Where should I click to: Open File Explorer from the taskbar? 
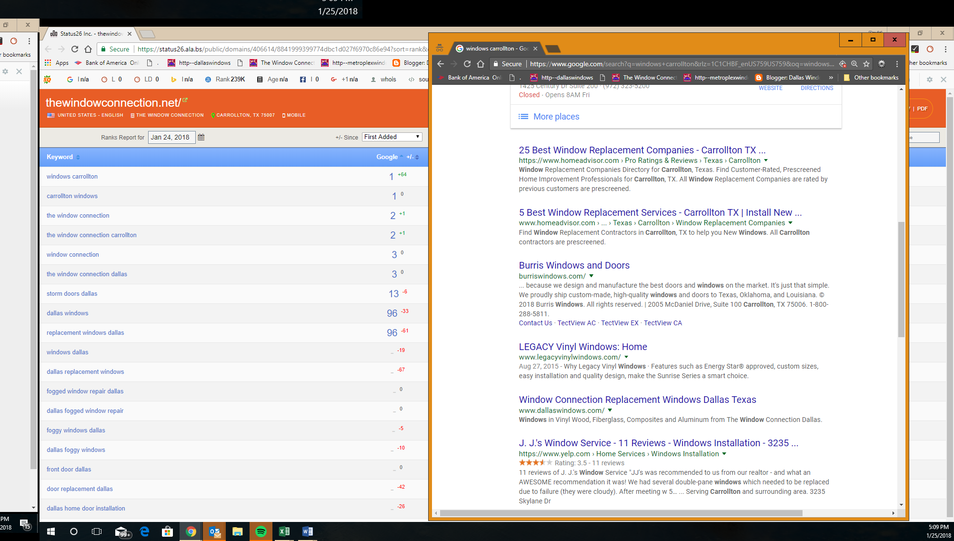point(238,531)
